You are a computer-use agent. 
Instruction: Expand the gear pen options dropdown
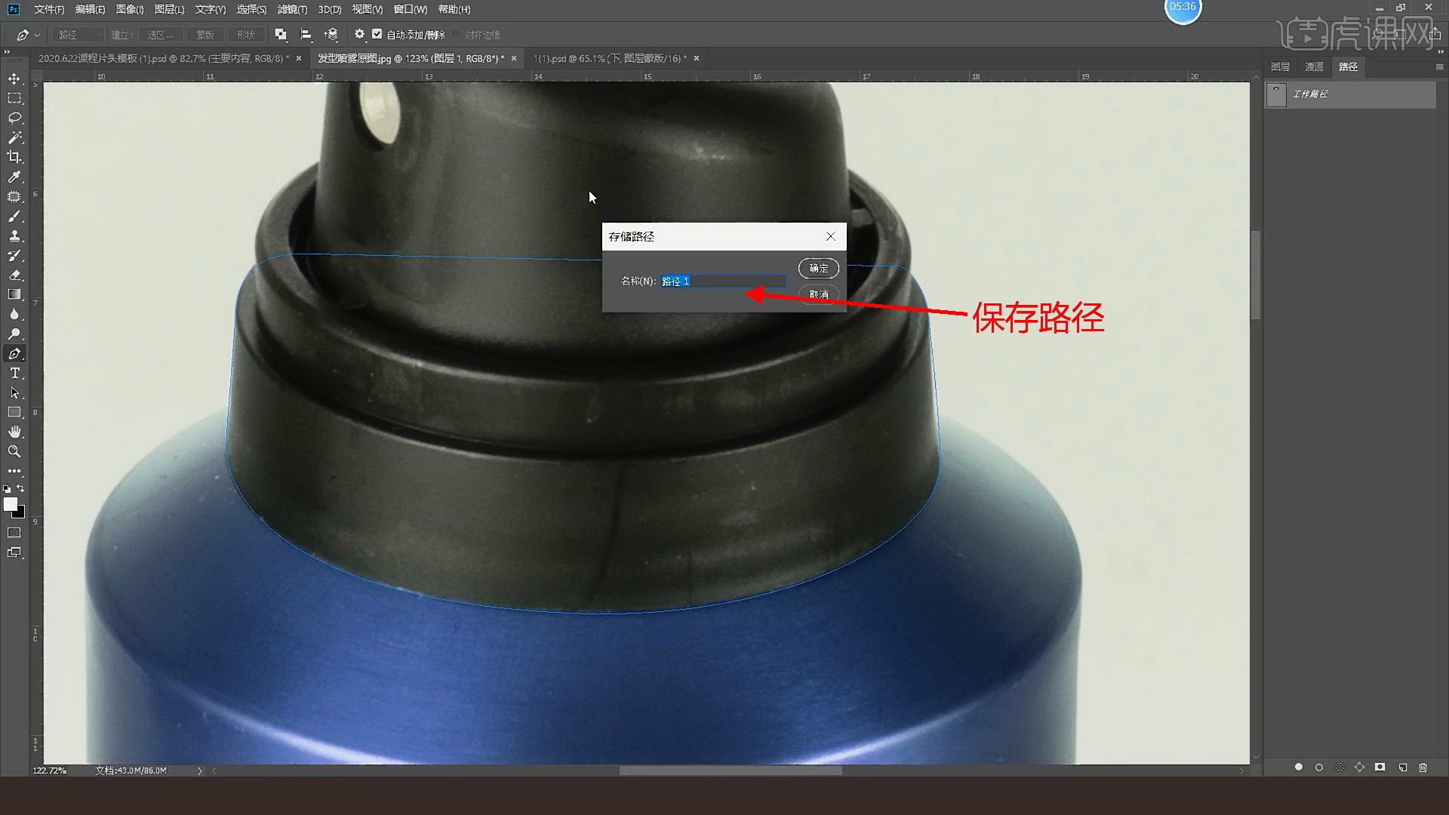pos(359,35)
